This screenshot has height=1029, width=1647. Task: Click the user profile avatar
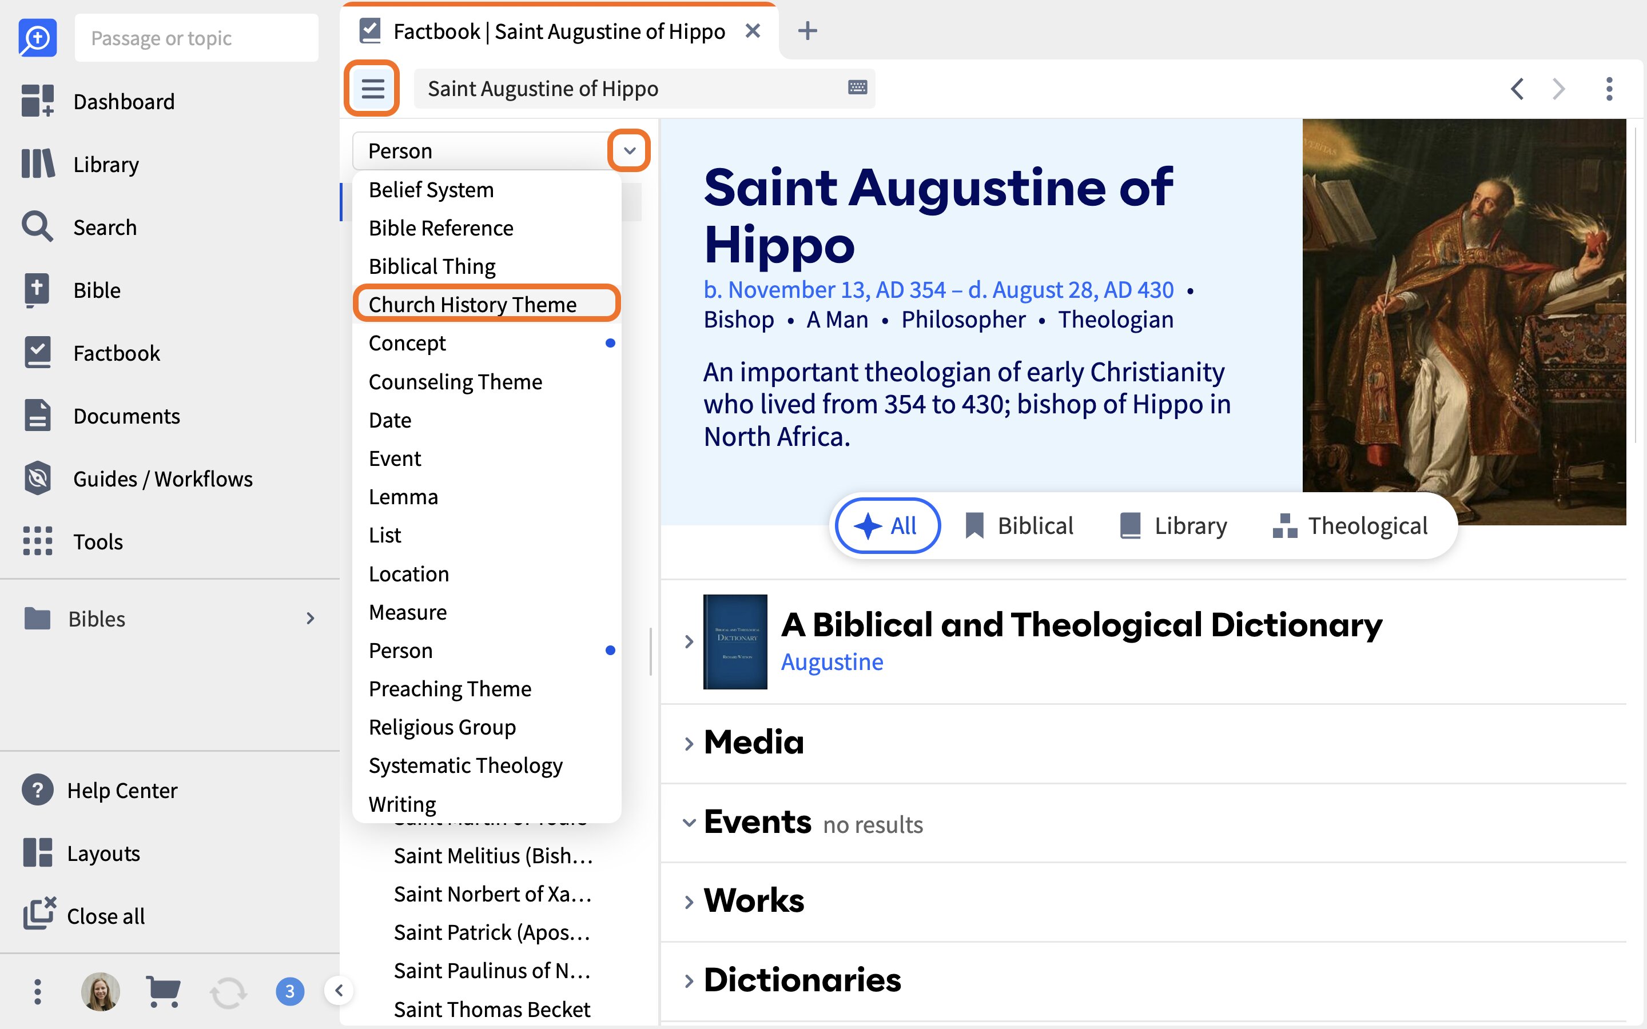coord(100,991)
